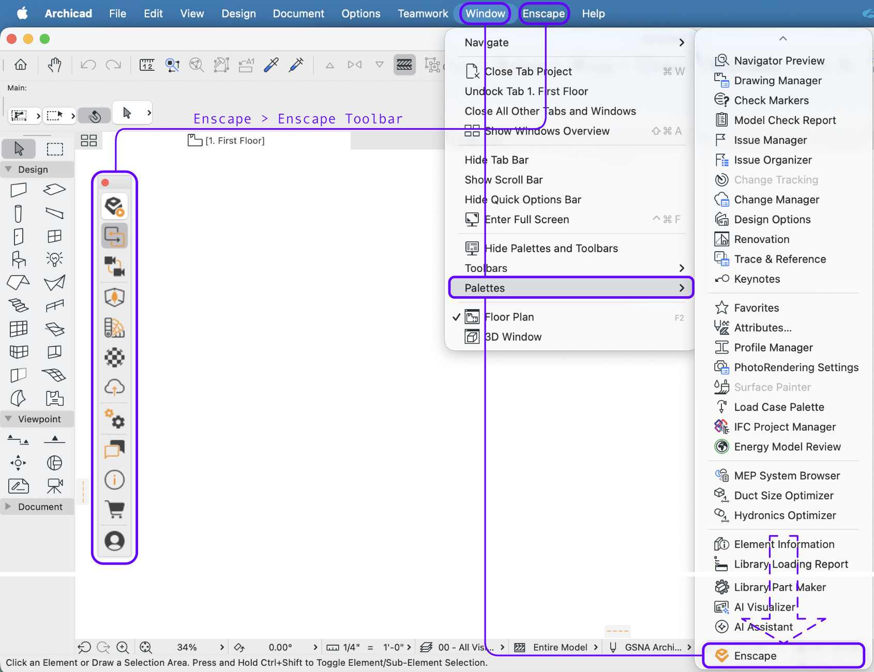Open the Entire Model structure display dropdown
This screenshot has width=874, height=672.
(556, 647)
